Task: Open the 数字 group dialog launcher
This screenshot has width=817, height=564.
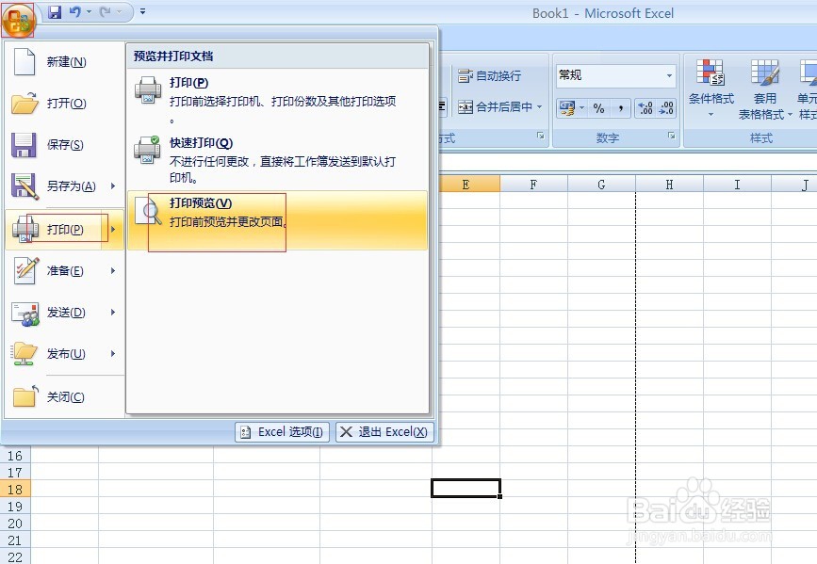Action: point(672,136)
